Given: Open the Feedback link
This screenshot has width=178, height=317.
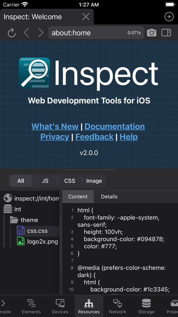Looking at the screenshot, I should pos(94,137).
